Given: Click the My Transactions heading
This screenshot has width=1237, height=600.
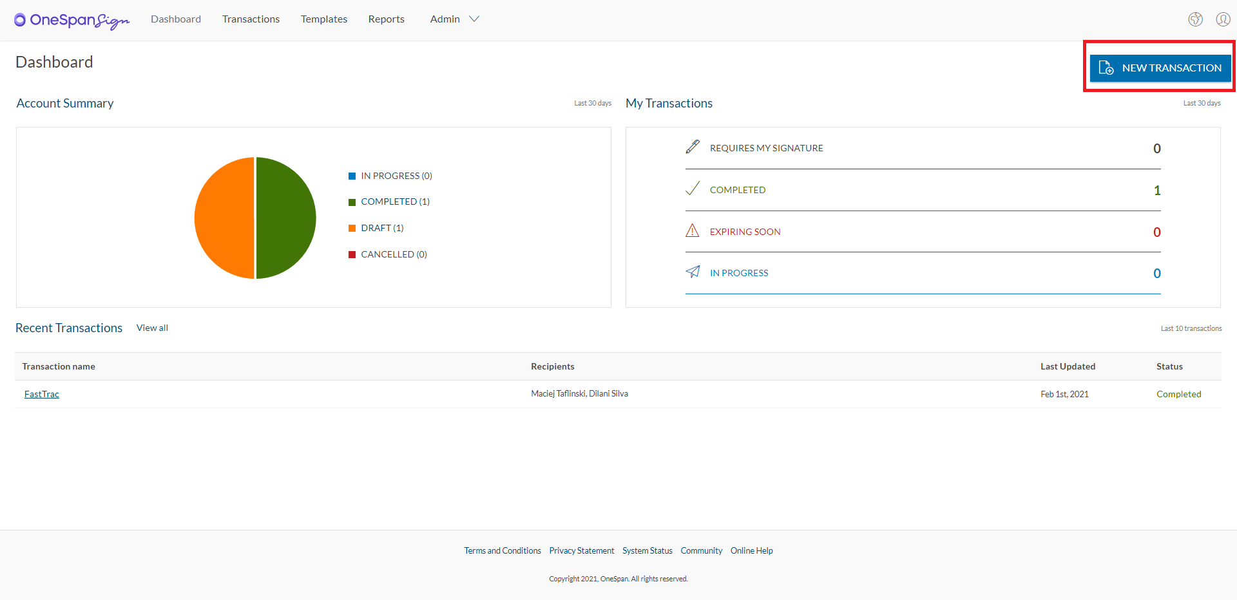Looking at the screenshot, I should point(669,103).
